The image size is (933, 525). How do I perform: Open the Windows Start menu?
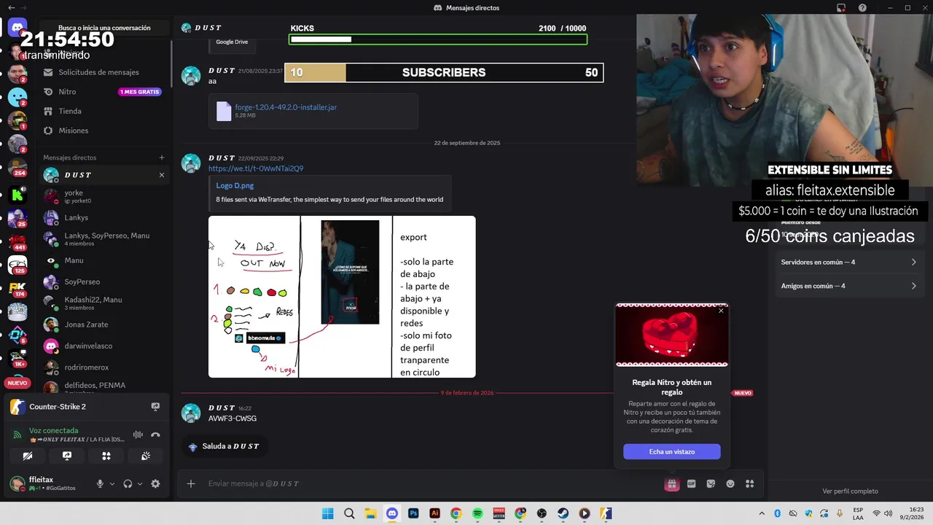click(328, 513)
